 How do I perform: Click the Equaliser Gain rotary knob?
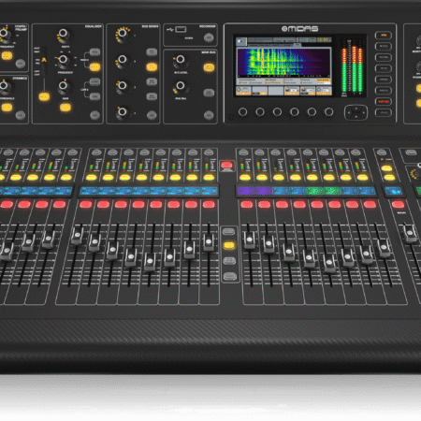coord(64,85)
